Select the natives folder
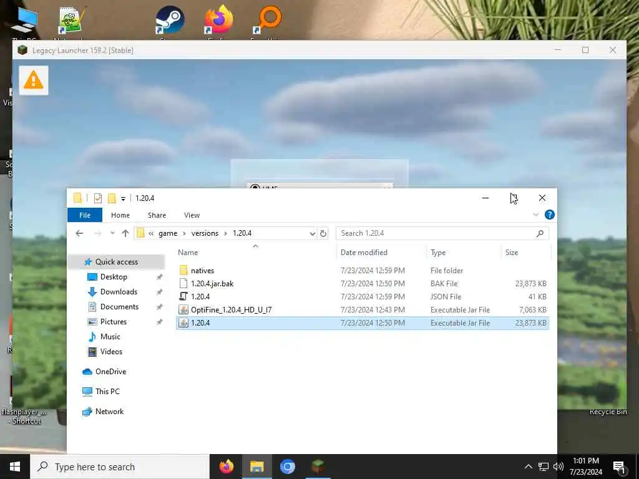The image size is (639, 479). pos(363,271)
